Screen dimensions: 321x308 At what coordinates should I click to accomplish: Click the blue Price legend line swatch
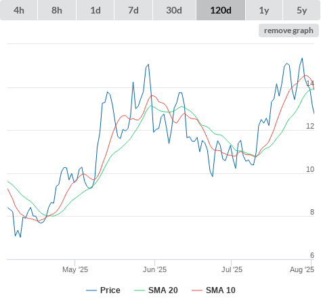pos(91,290)
